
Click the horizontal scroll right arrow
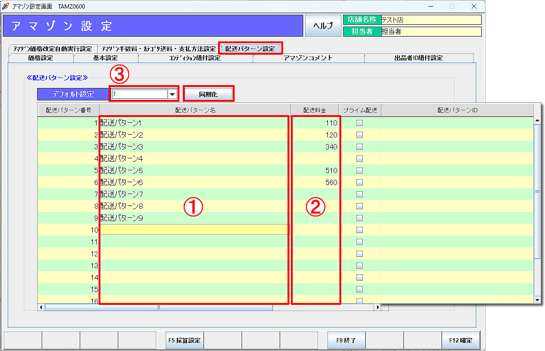(x=377, y=307)
